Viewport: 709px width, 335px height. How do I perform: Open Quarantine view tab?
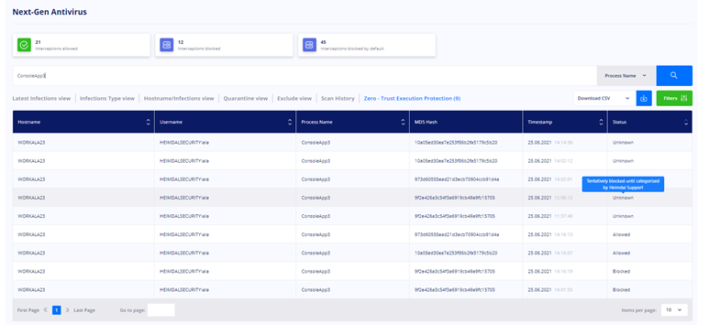click(x=246, y=99)
